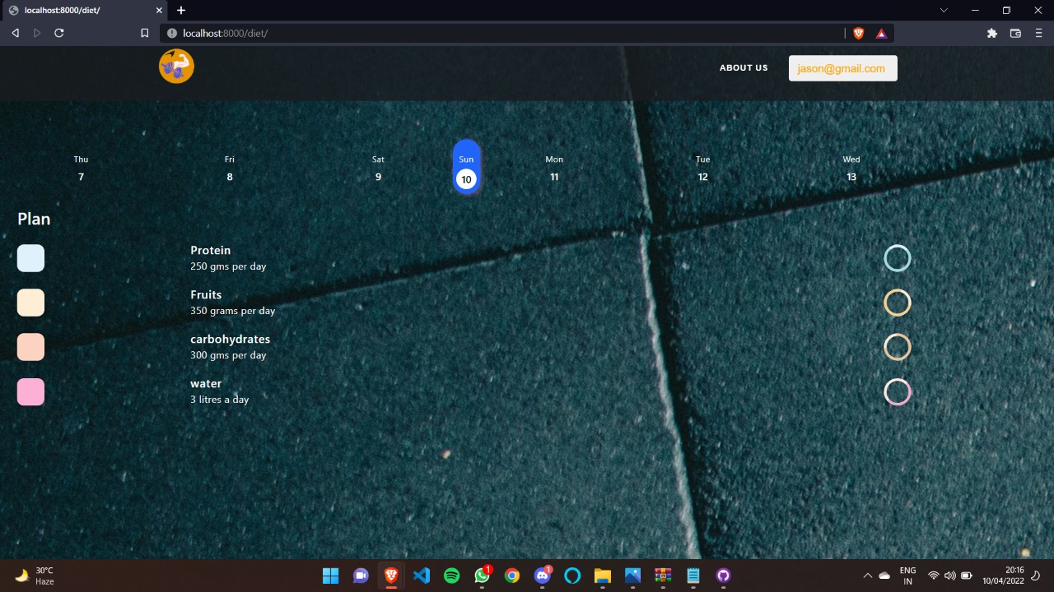1054x592 pixels.
Task: Close the localhost diet tab
Action: coord(160,10)
